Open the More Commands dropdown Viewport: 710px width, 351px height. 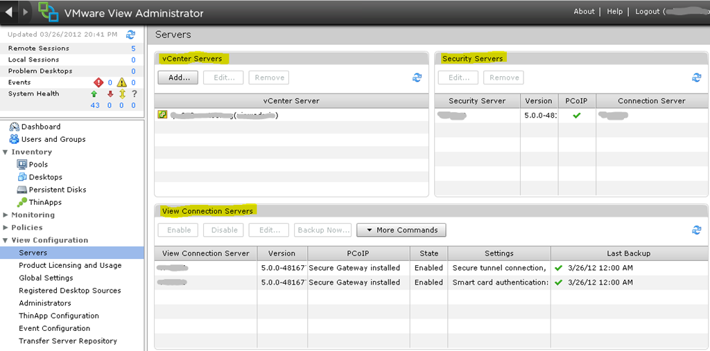(401, 230)
